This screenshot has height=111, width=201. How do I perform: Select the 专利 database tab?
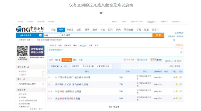pos(139,30)
